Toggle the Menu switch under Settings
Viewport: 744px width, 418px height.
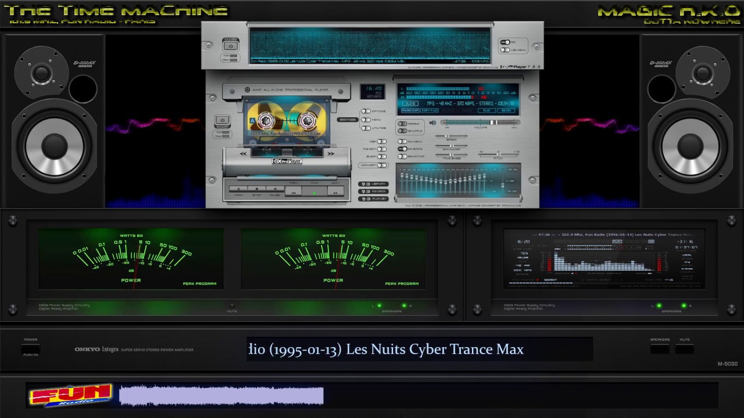tap(366, 120)
